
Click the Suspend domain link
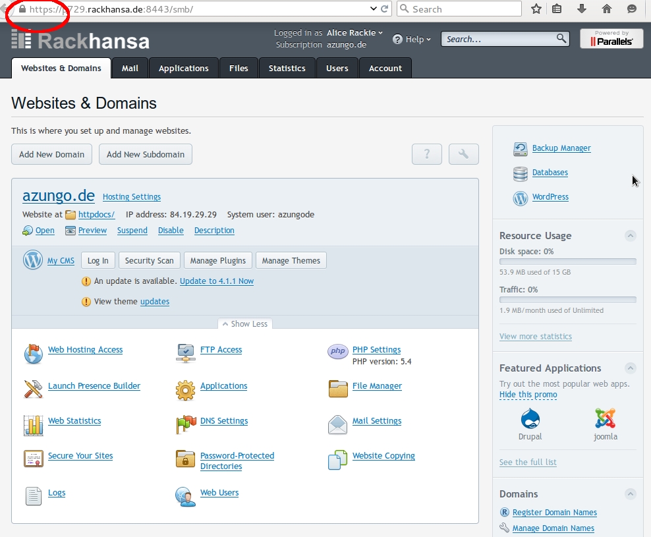tap(132, 231)
